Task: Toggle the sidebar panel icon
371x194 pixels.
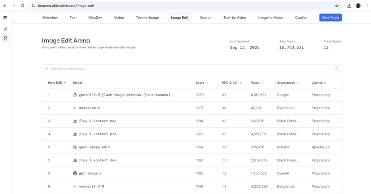Action: [x=5, y=17]
